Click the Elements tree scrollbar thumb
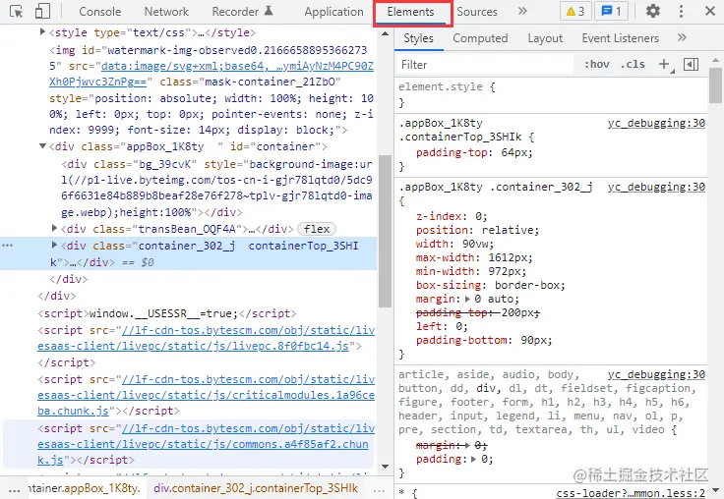The height and width of the screenshot is (499, 724). click(385, 231)
